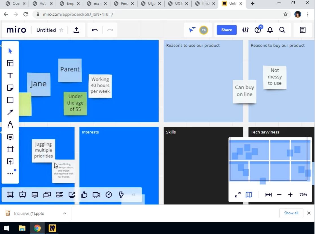315x234 pixels.
Task: Select 'Juggling multiple priorities' note
Action: 43,151
